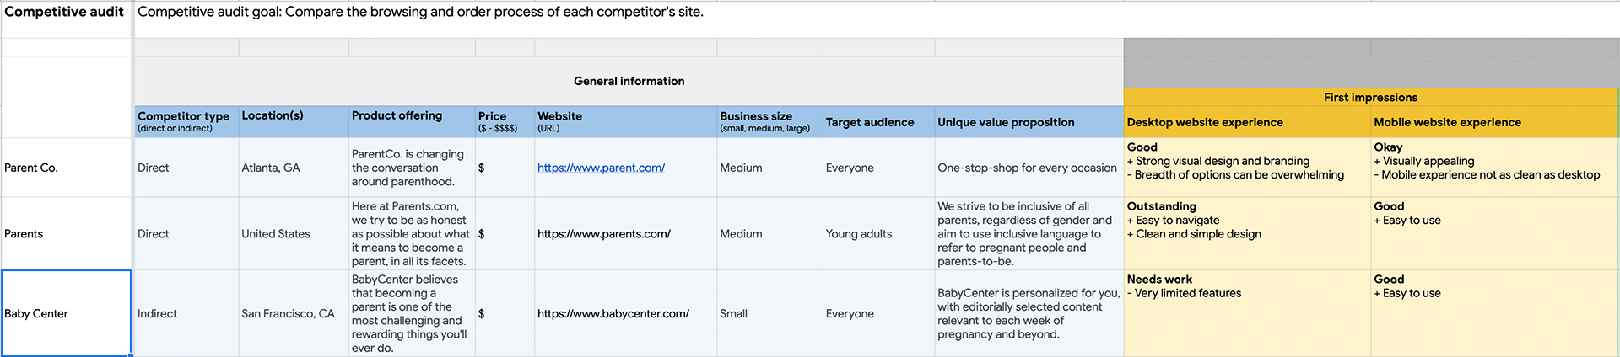The image size is (1620, 357).
Task: Click the Mobile website experience header
Action: coord(1494,121)
